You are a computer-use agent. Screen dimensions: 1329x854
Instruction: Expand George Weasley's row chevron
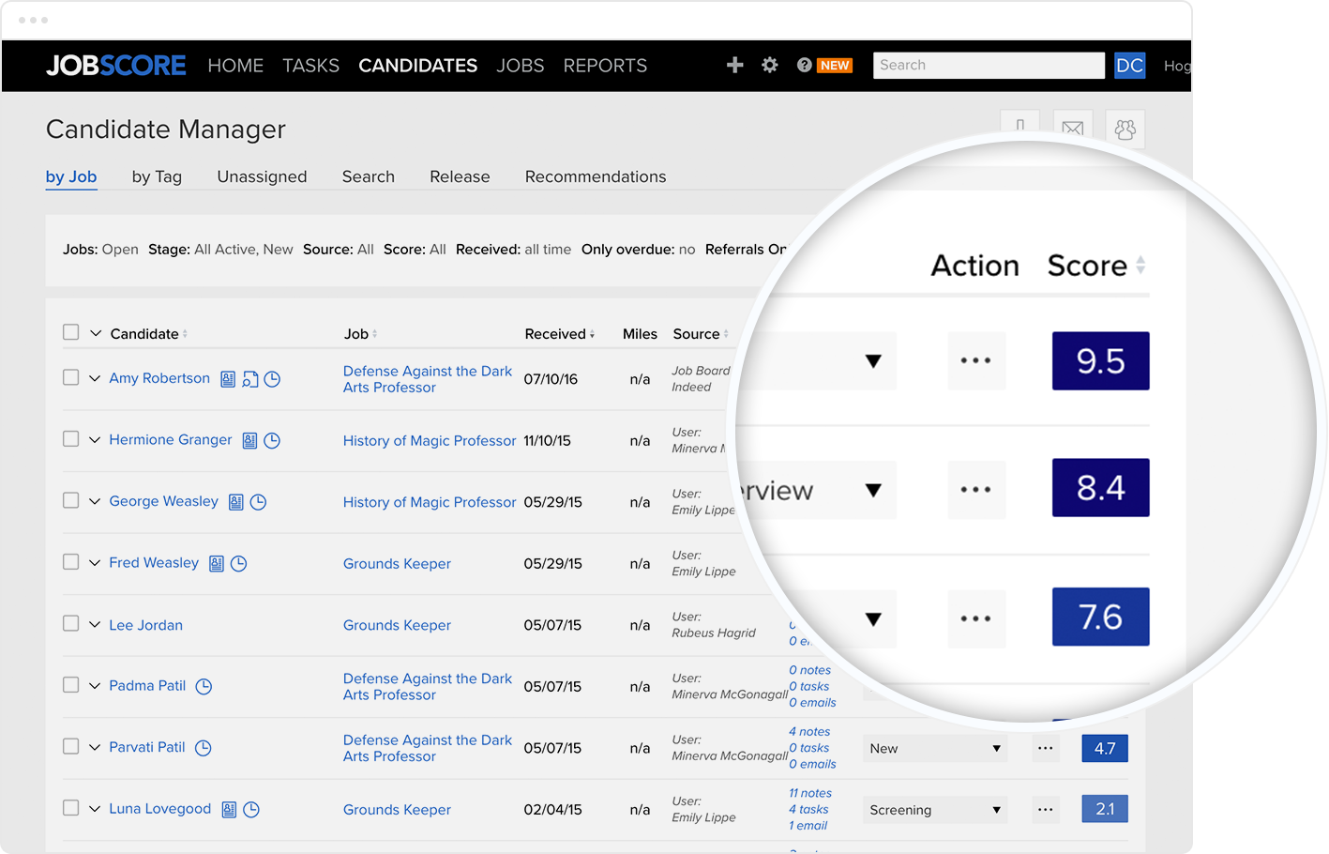(x=95, y=501)
